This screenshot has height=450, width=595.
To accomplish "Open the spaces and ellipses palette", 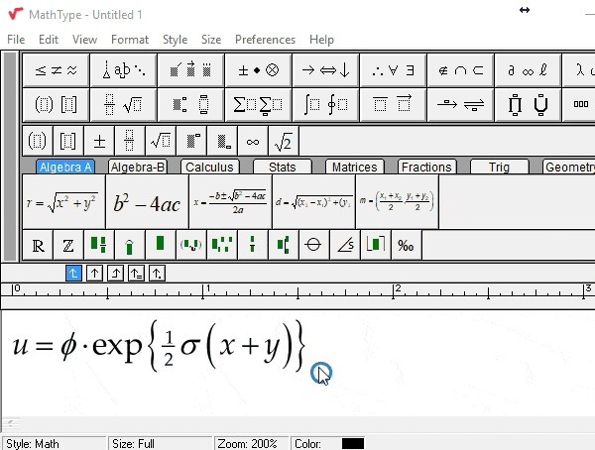I will 124,70.
